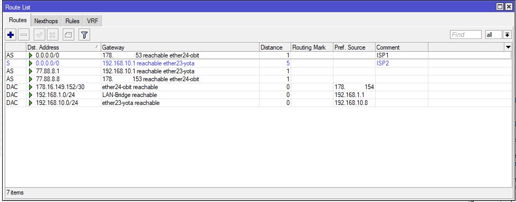
Task: Sort by Distance column header
Action: click(275, 47)
